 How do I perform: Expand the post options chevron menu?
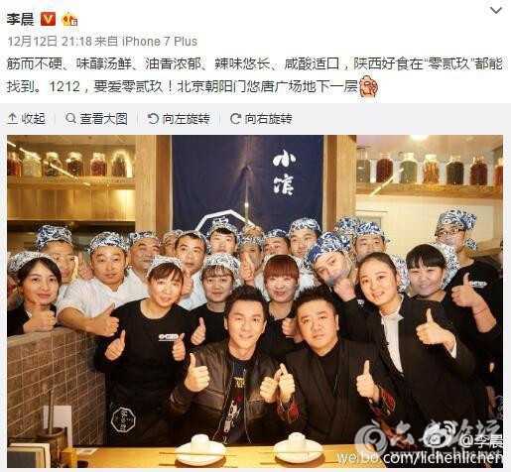tap(496, 11)
